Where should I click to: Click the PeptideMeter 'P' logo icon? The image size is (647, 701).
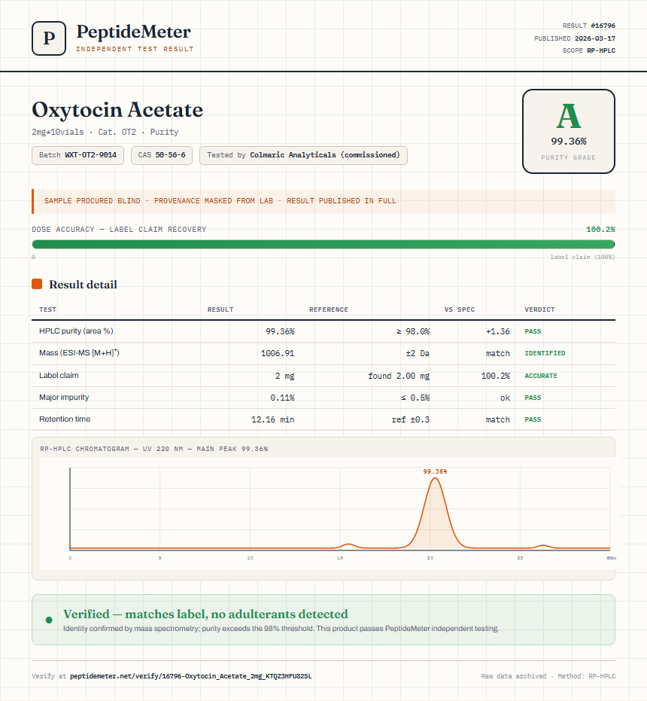point(49,38)
